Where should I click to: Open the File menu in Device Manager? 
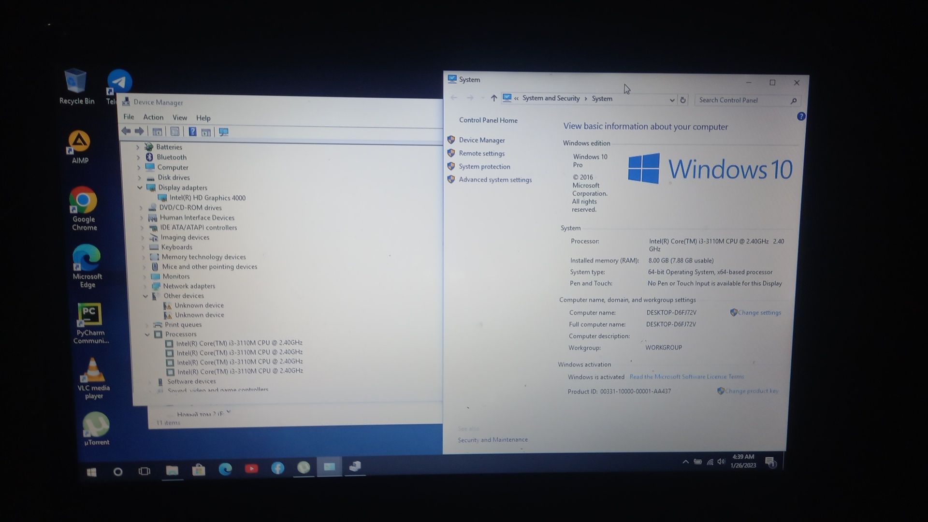(129, 117)
